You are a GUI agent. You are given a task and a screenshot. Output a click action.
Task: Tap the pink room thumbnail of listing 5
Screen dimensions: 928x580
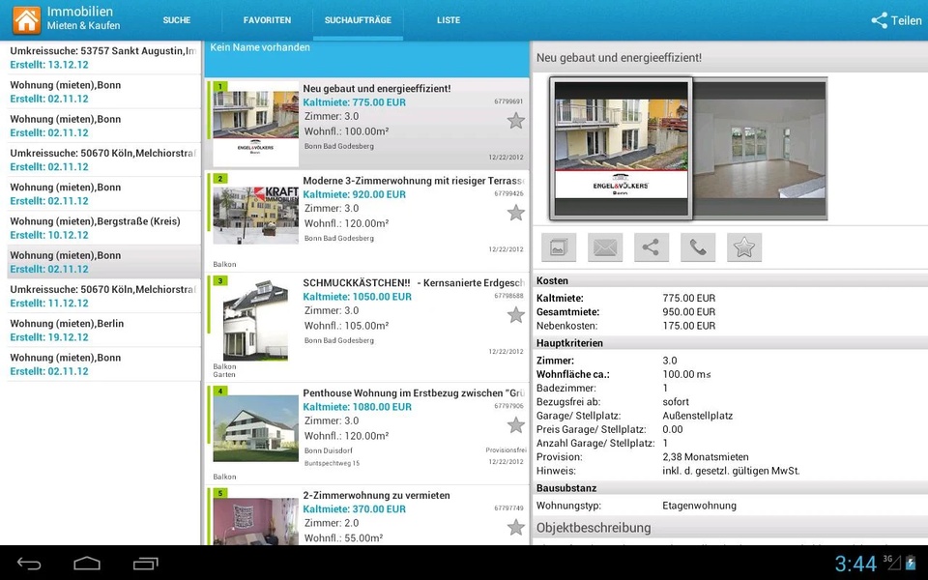255,521
